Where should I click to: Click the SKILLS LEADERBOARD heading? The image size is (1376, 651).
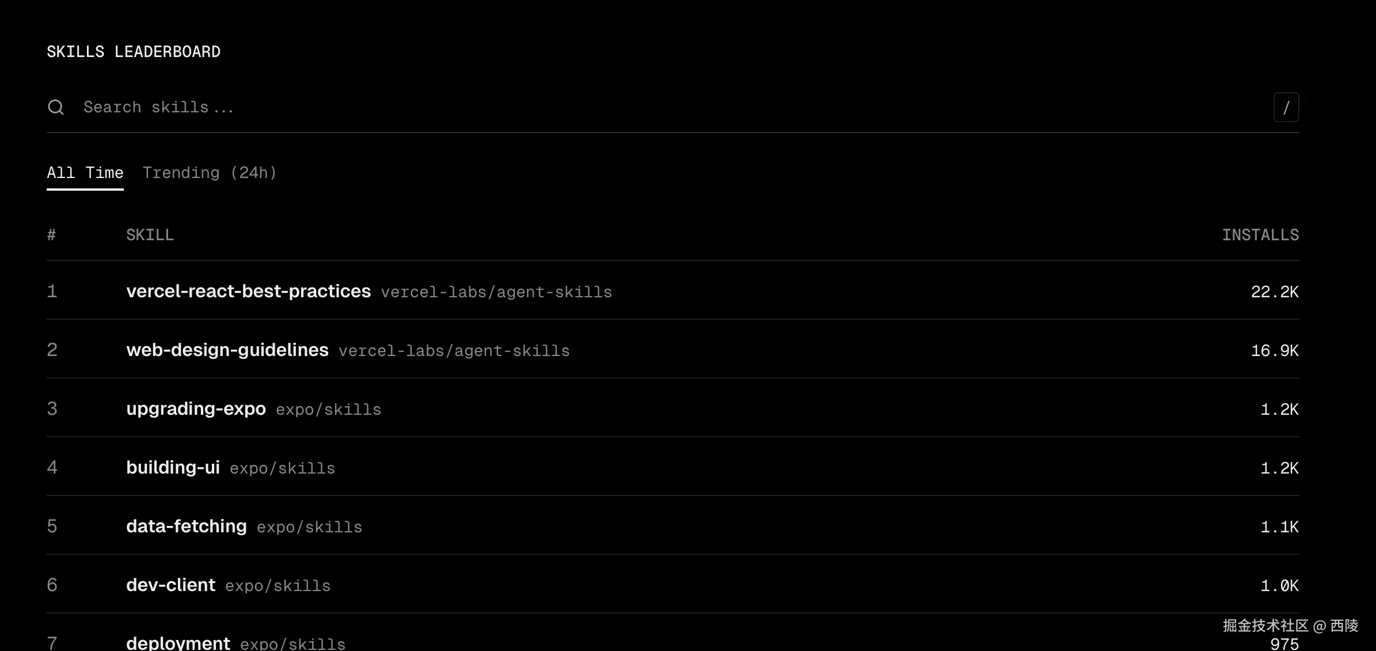pyautogui.click(x=134, y=52)
